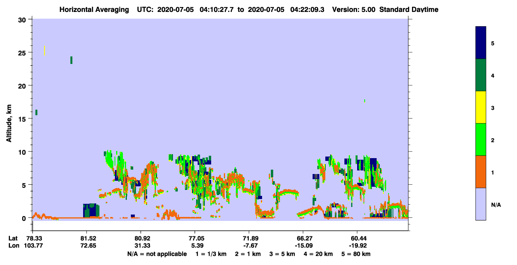Screen dimensions: 517x265
Task: Click longitude value -15.09
Action: tap(303, 246)
